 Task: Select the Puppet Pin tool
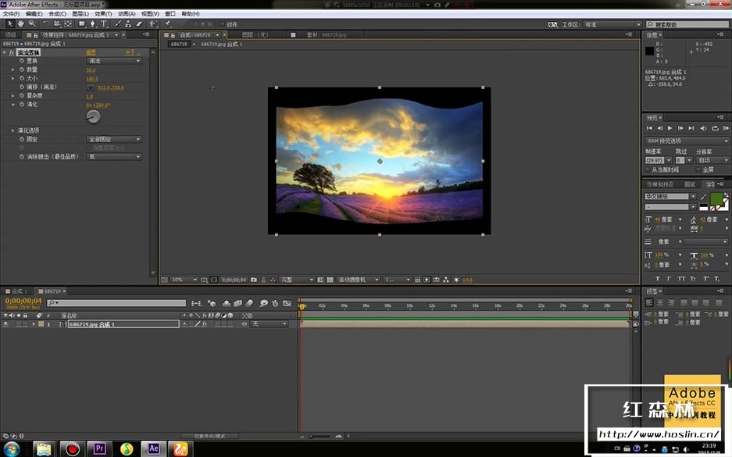pos(168,23)
